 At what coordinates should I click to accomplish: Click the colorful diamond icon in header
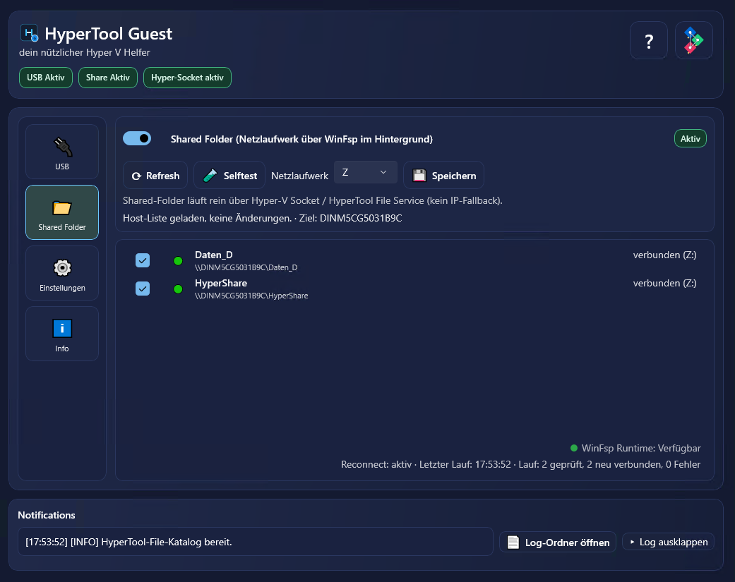point(693,41)
